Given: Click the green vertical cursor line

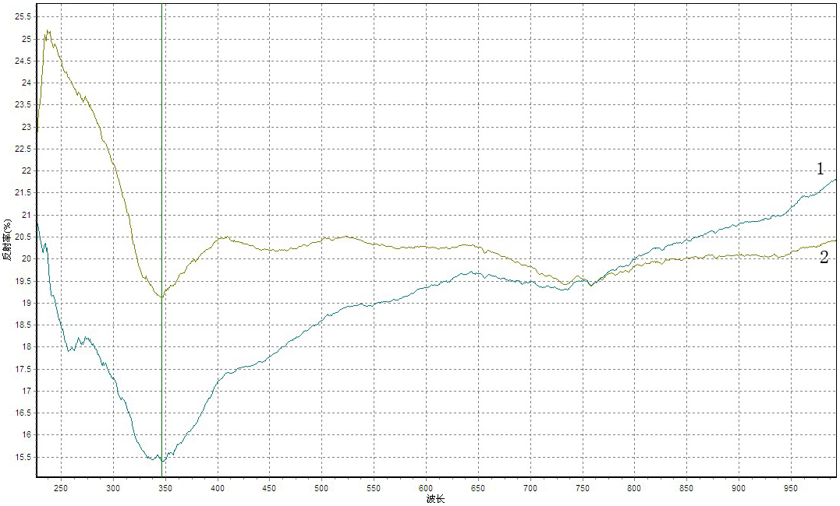Looking at the screenshot, I should (x=161, y=156).
